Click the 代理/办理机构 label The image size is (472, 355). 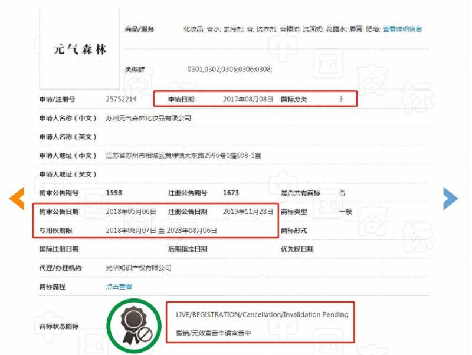[61, 268]
